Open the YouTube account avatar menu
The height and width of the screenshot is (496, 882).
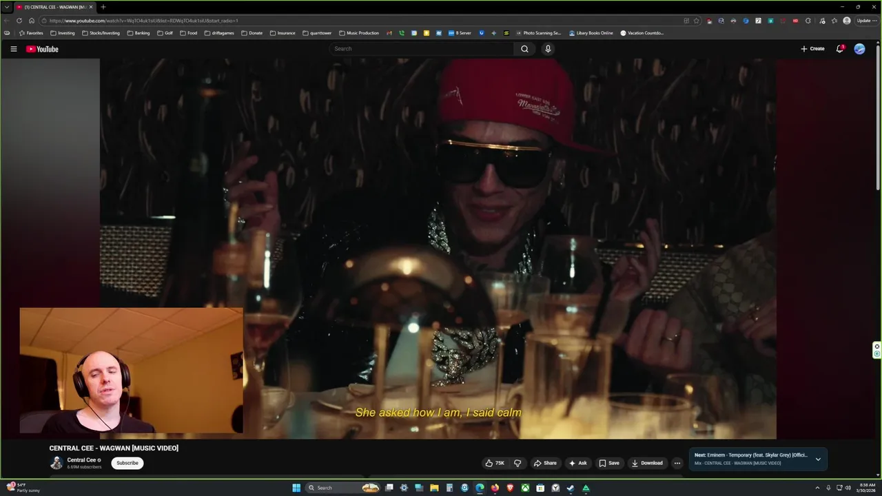click(x=859, y=49)
